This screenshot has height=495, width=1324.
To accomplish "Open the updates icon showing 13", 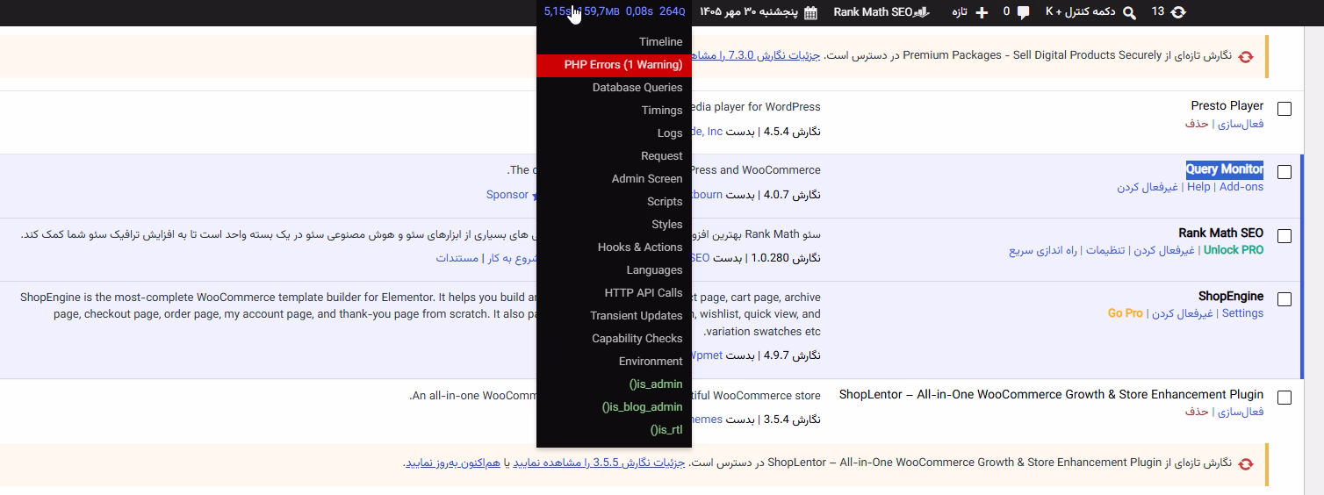I will pos(1178,12).
